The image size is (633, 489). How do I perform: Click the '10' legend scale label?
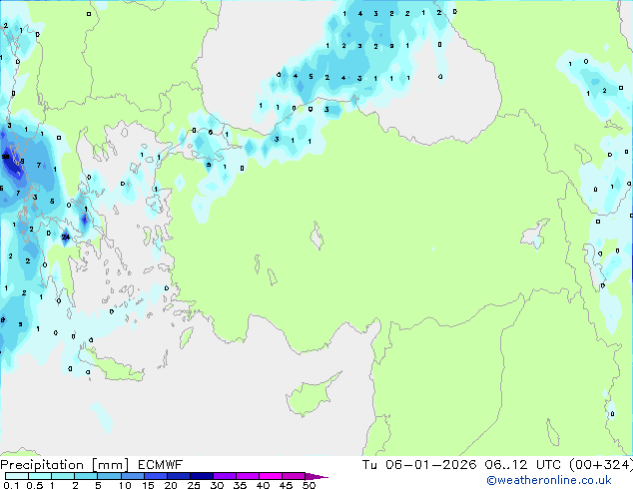pos(125,485)
